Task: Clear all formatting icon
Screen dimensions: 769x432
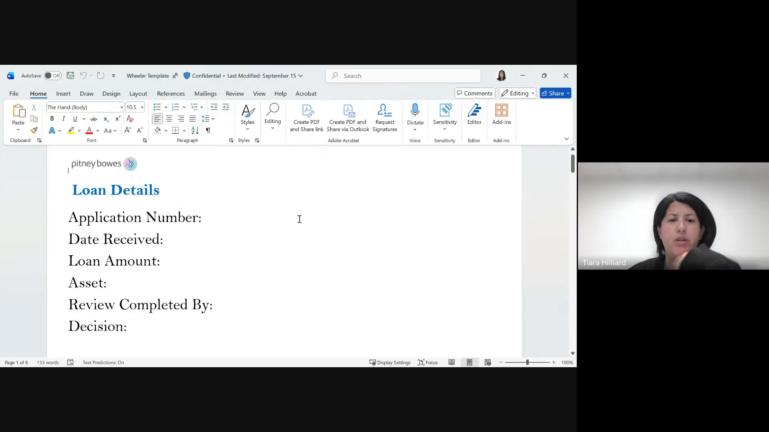Action: [x=130, y=119]
